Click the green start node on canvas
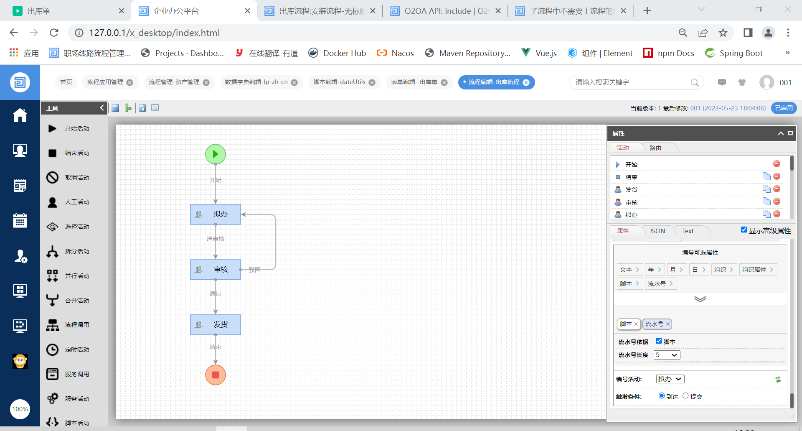This screenshot has width=802, height=431. [x=216, y=154]
